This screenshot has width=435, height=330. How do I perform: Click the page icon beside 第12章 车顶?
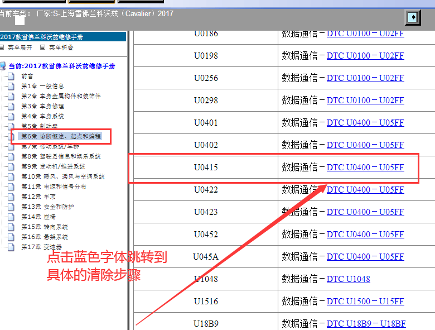[x=11, y=197]
